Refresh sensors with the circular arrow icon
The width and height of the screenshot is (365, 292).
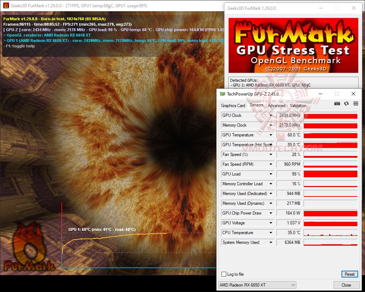click(x=346, y=103)
